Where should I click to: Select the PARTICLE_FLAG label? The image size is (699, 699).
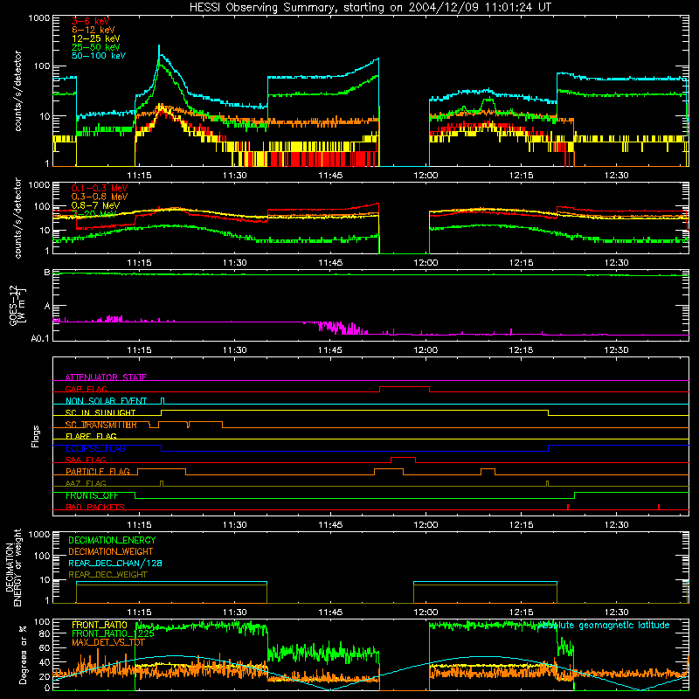(98, 471)
